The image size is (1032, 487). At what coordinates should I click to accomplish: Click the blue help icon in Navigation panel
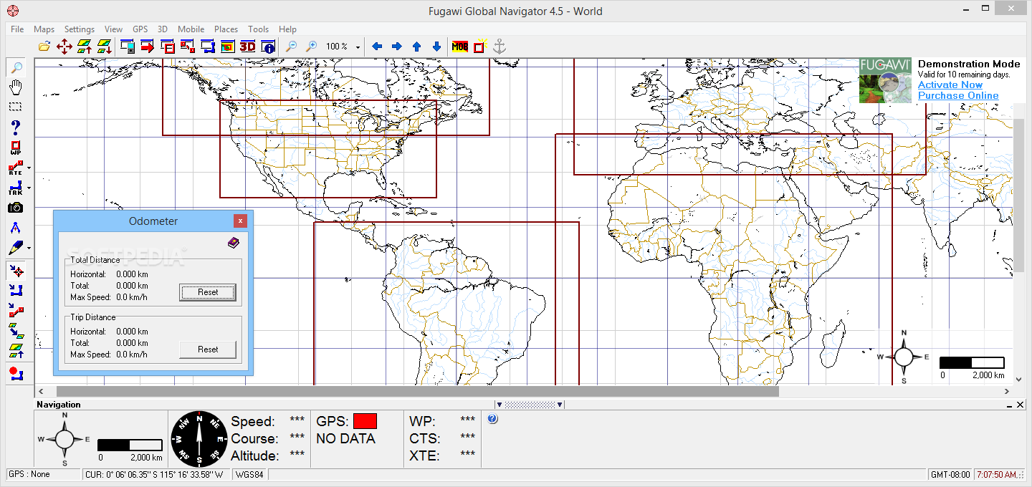492,419
